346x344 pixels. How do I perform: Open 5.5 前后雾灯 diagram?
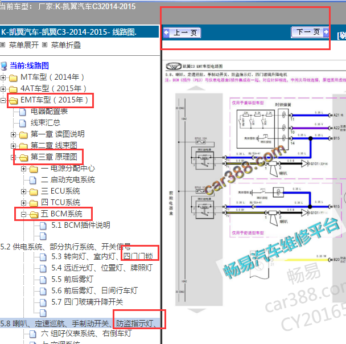click(72, 280)
